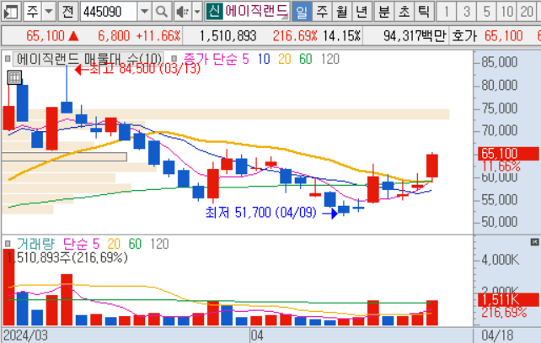Switch to monthly 월 chart
This screenshot has width=541, height=343.
341,12
